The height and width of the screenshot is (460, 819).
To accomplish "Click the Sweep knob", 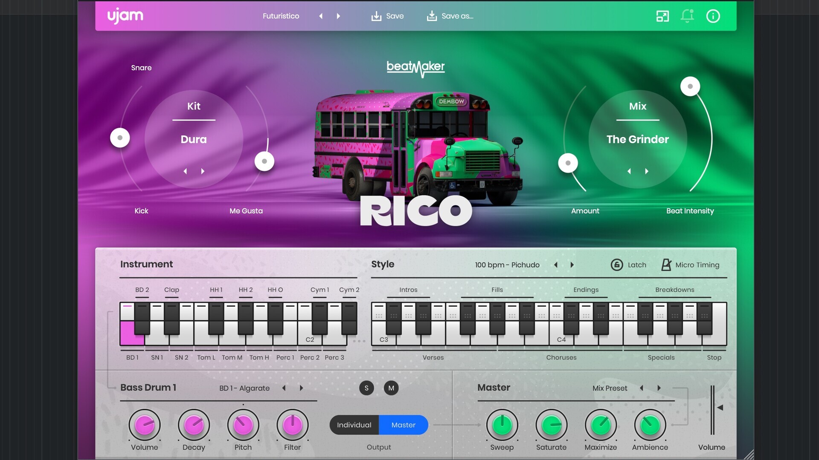I will pyautogui.click(x=502, y=425).
